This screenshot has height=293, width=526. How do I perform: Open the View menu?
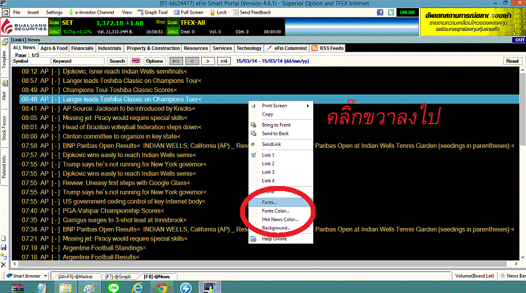click(127, 12)
